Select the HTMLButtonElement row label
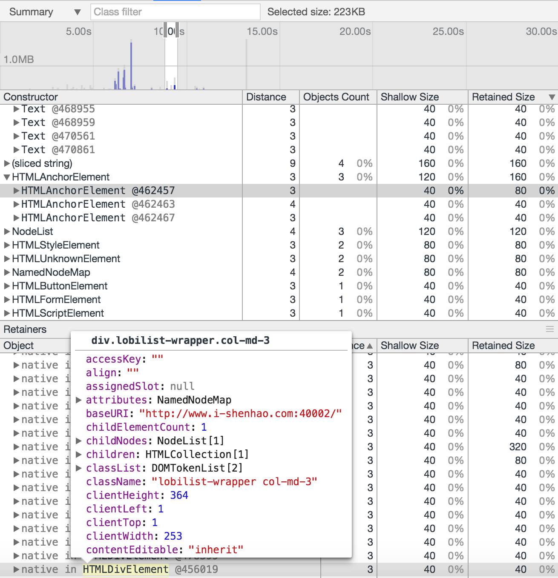The width and height of the screenshot is (558, 578). (x=60, y=286)
